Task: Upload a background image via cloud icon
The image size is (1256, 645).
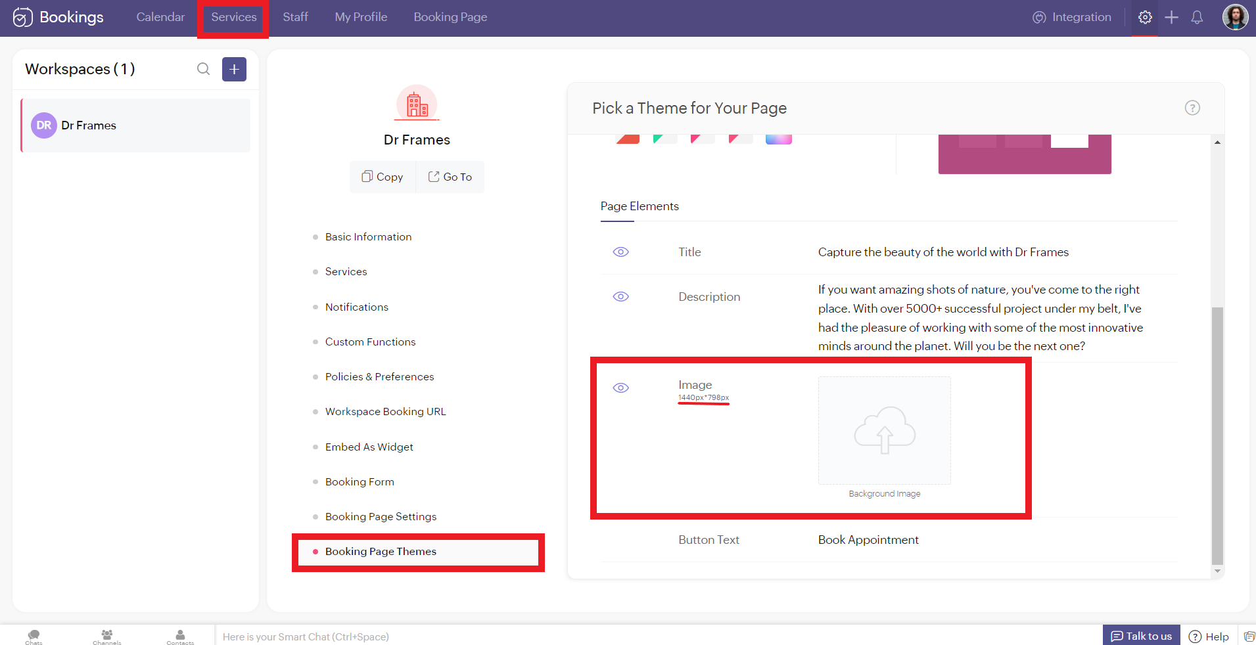Action: click(x=885, y=430)
